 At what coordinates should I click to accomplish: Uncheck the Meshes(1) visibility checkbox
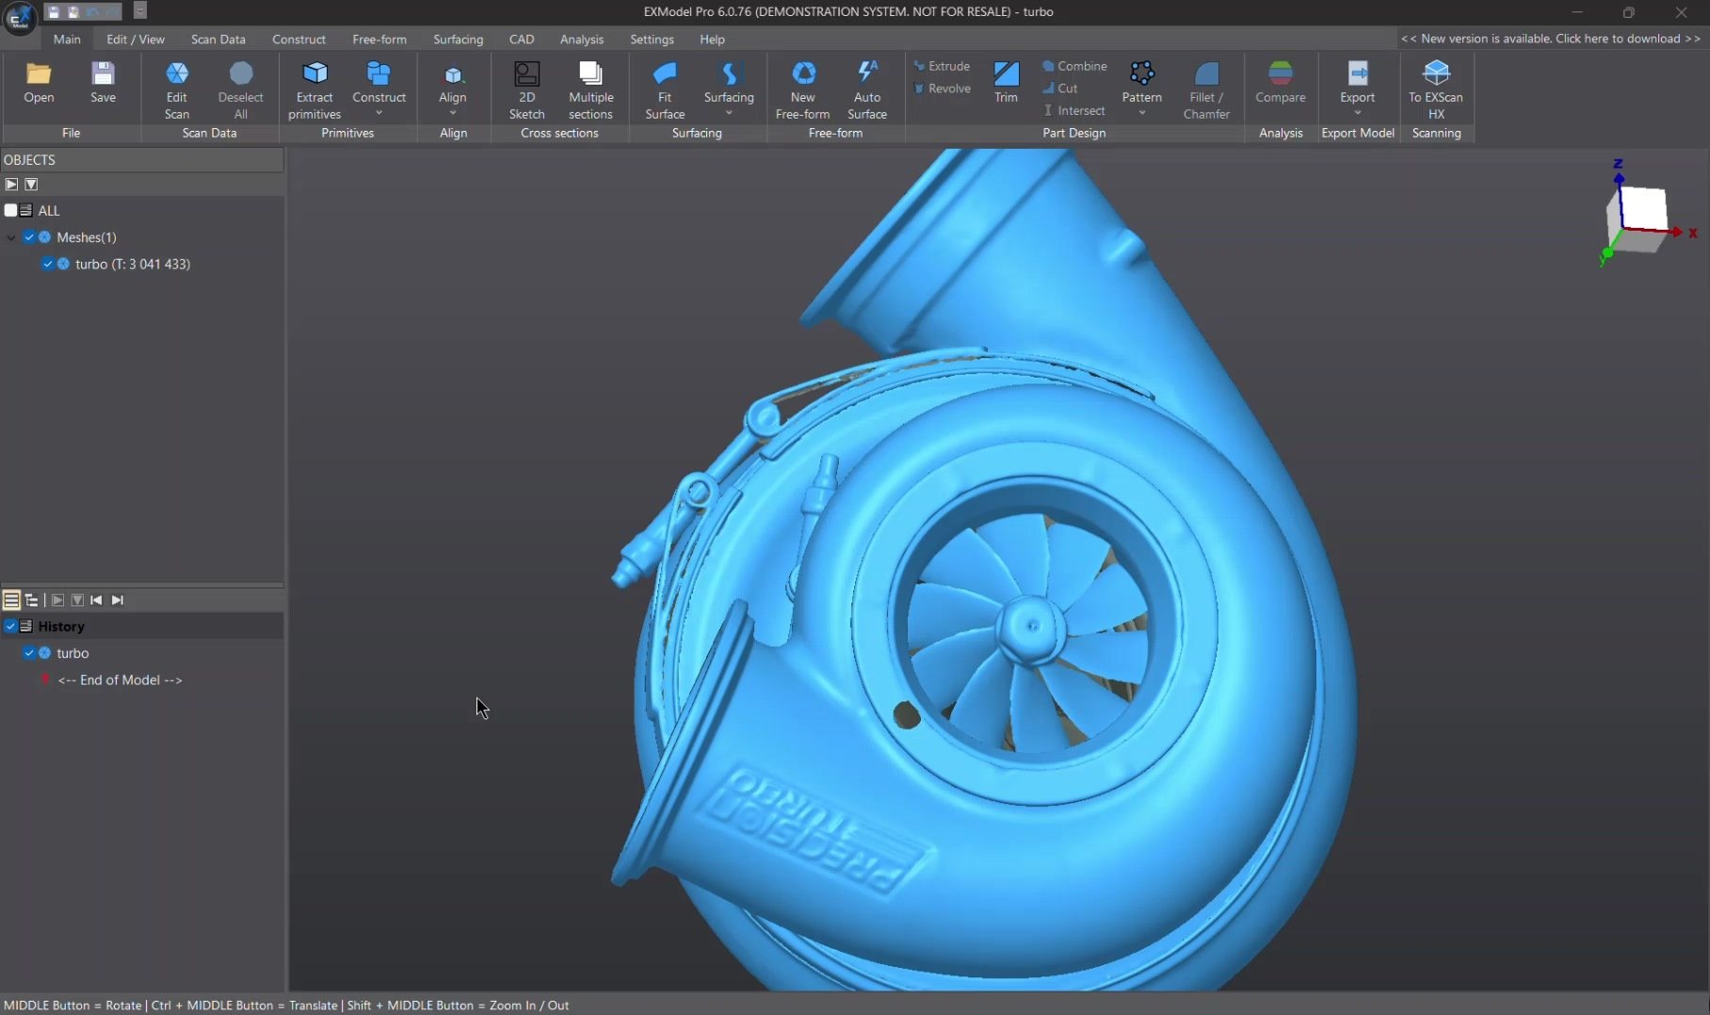point(29,237)
